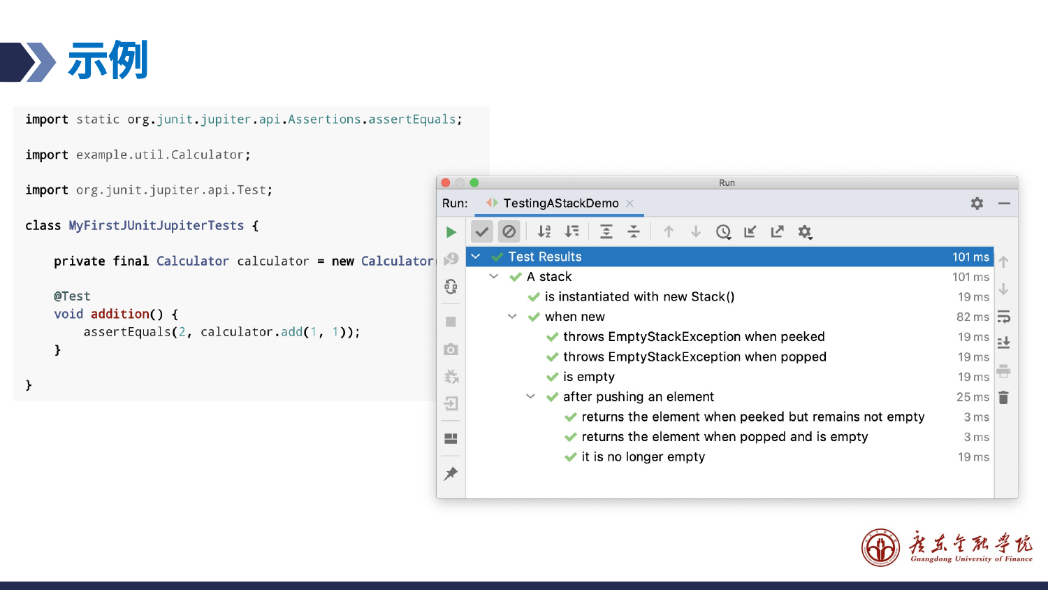Viewport: 1048px width, 590px height.
Task: Open test history clock icon
Action: tap(724, 232)
